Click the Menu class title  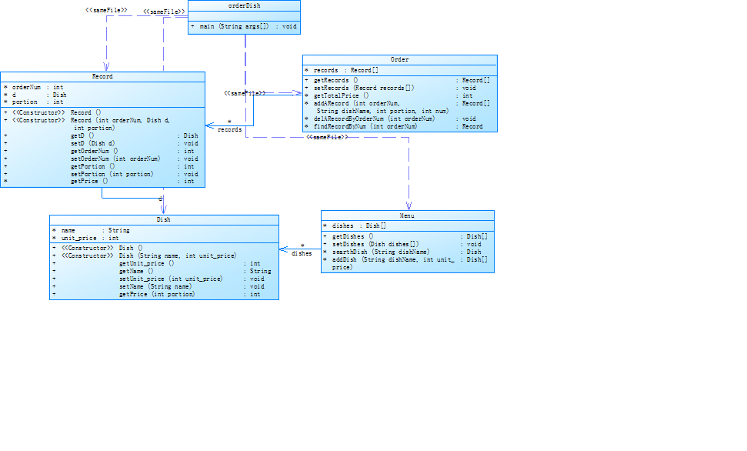point(407,215)
